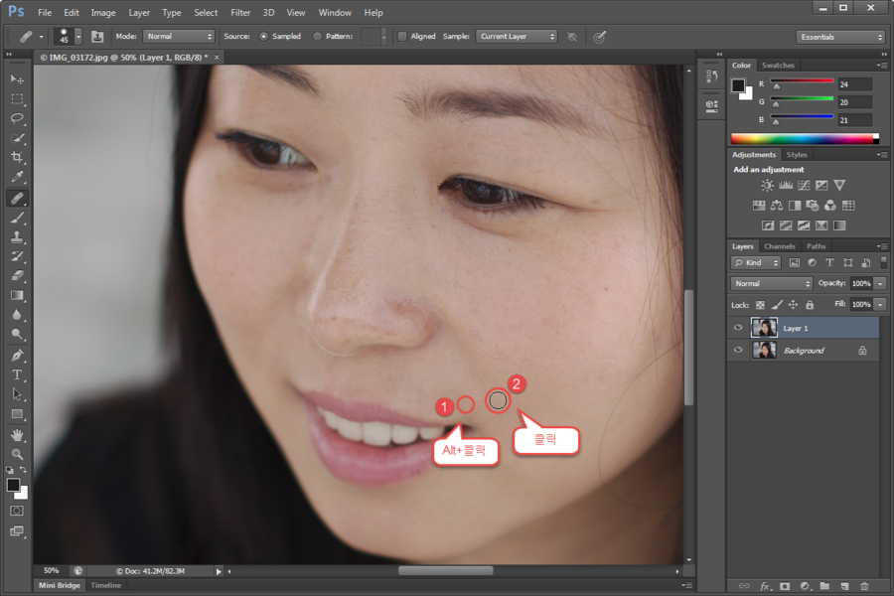This screenshot has height=596, width=894.
Task: Select the Pen tool
Action: coord(17,356)
